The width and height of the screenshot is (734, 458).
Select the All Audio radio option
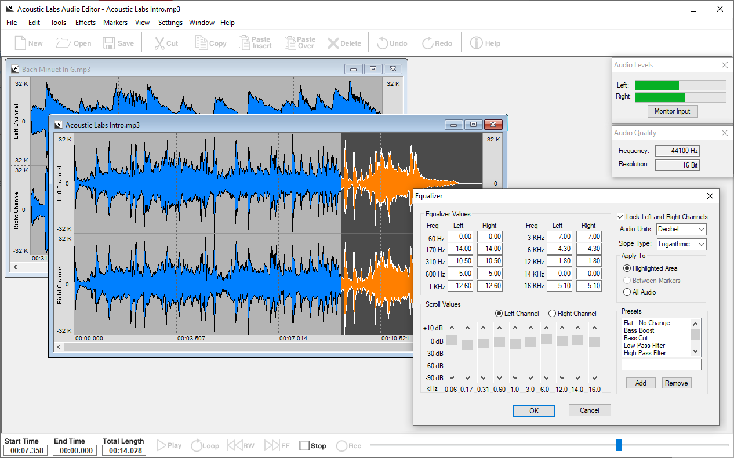point(627,292)
